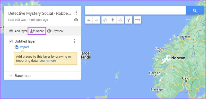Click the Bergen city label on map
Viewport: 206px width, 99px height.
(155, 73)
